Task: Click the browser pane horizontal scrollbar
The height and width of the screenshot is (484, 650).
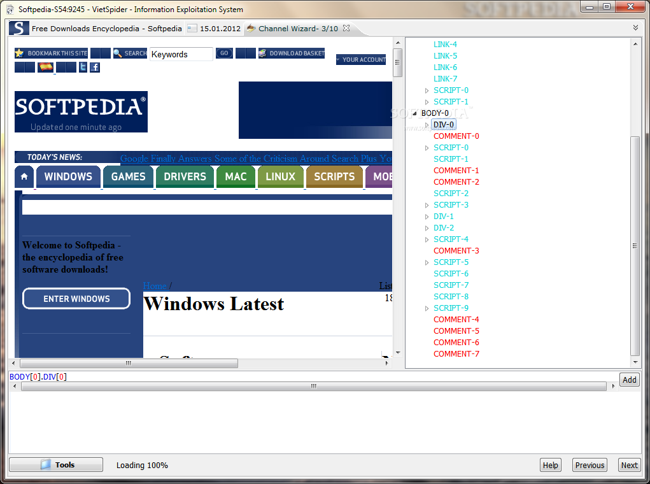Action: pyautogui.click(x=129, y=363)
